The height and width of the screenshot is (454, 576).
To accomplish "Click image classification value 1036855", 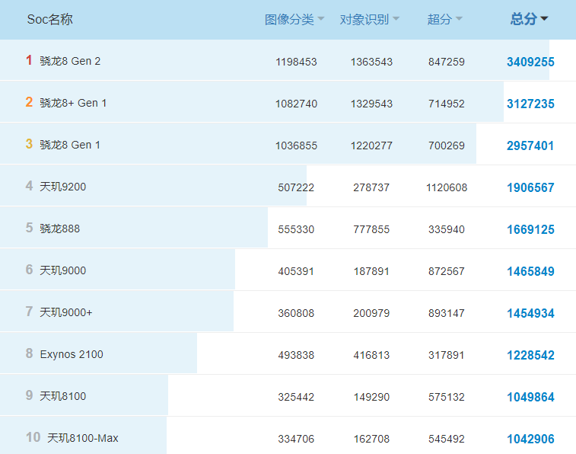I will click(296, 145).
